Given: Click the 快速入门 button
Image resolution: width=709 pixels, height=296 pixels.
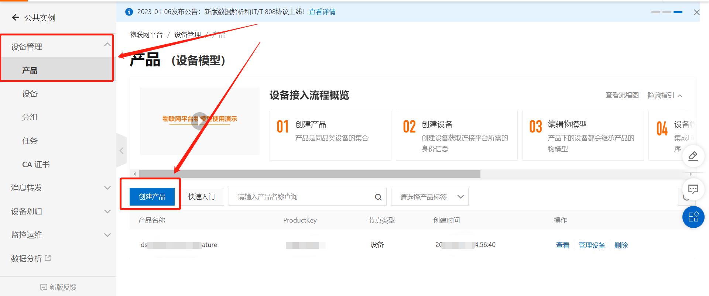Looking at the screenshot, I should (x=202, y=197).
